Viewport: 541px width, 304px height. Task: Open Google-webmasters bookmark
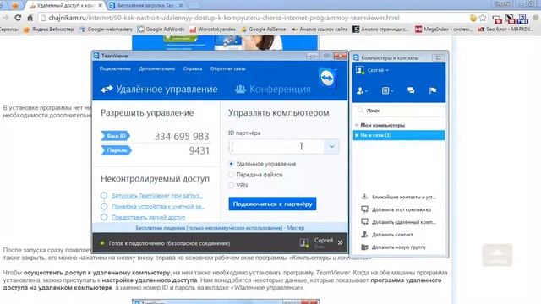tap(106, 30)
